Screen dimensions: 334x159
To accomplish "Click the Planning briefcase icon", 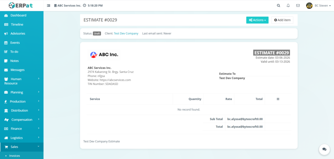I will [6, 92].
